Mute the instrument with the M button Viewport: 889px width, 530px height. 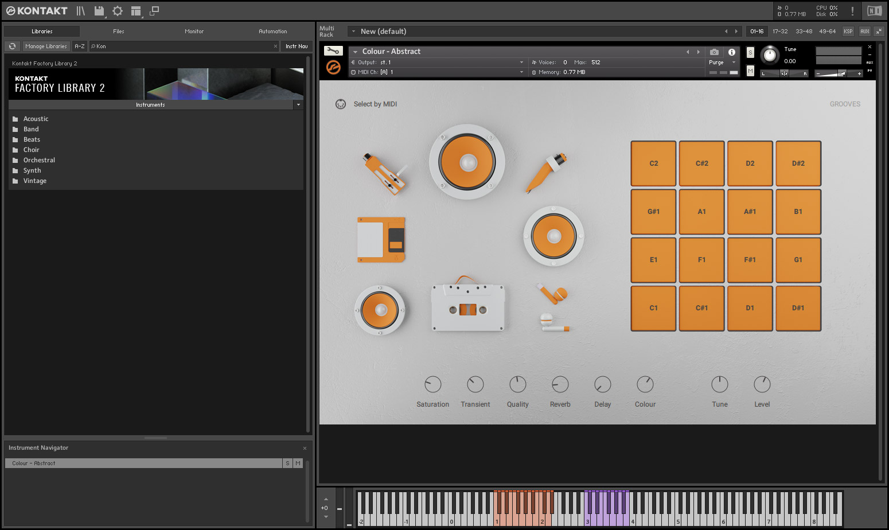click(750, 71)
